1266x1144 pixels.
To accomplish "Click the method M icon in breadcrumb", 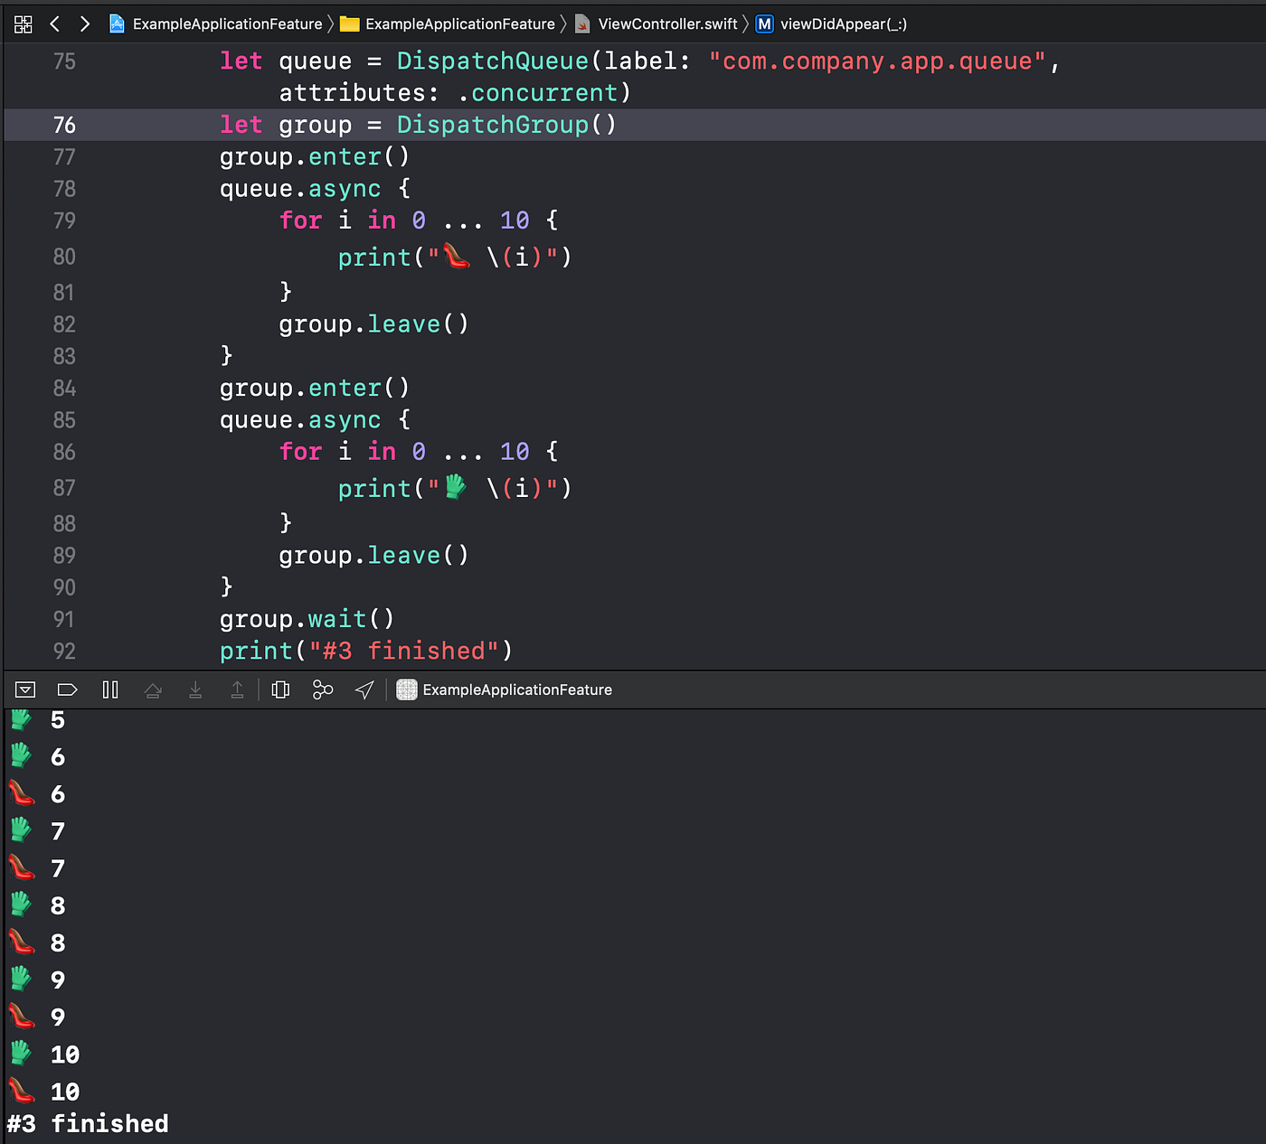I will [765, 24].
